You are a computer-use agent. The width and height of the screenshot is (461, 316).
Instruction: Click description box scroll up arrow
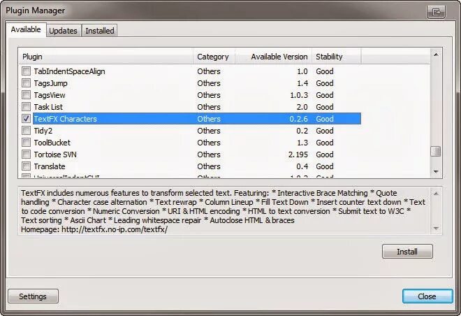pos(436,194)
